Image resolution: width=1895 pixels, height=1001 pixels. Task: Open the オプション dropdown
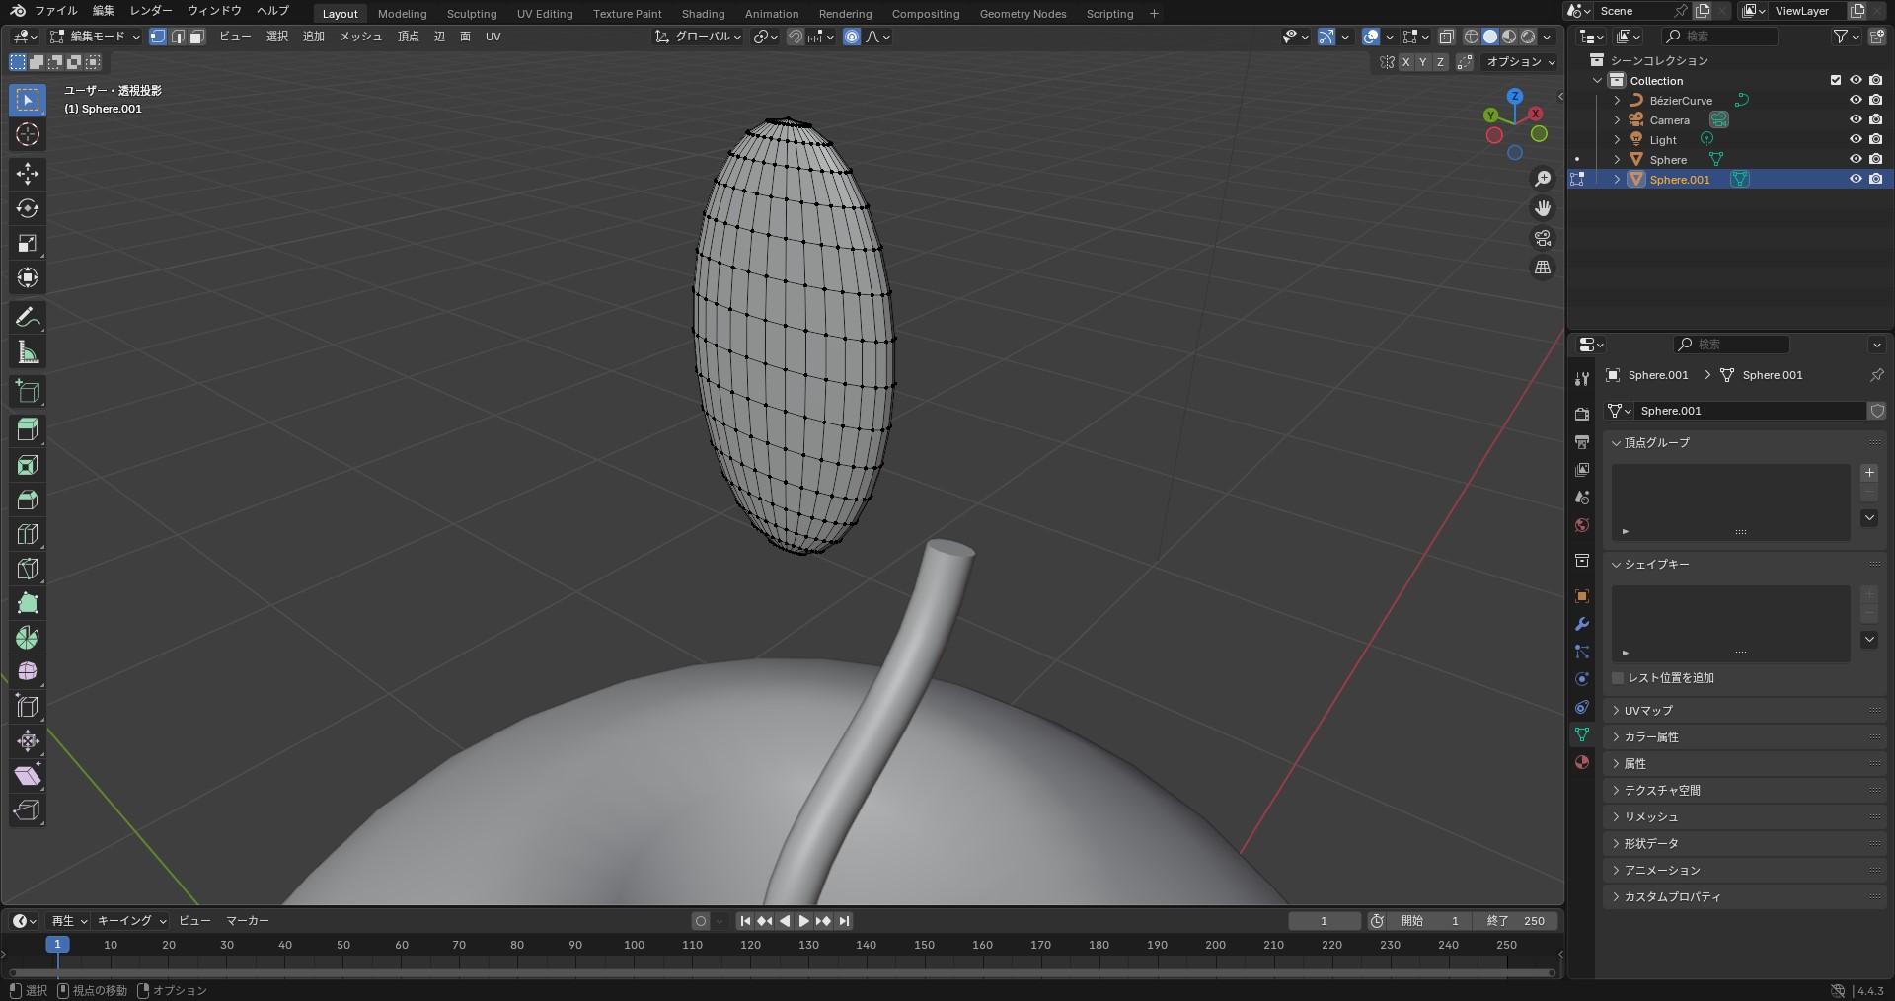click(1521, 62)
